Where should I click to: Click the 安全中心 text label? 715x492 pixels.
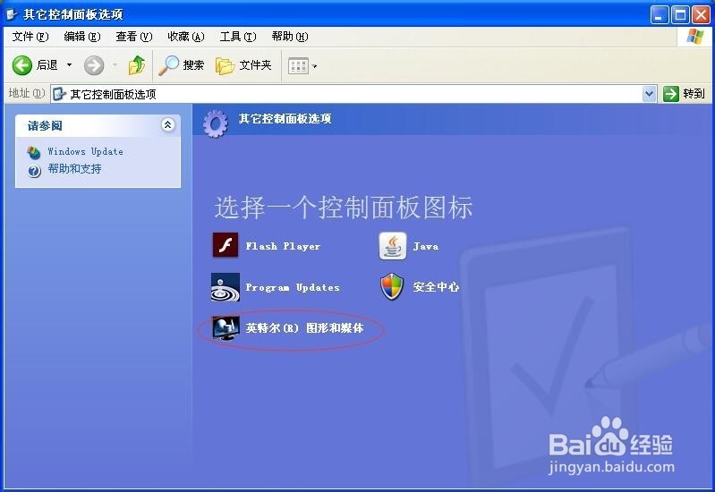tap(436, 287)
